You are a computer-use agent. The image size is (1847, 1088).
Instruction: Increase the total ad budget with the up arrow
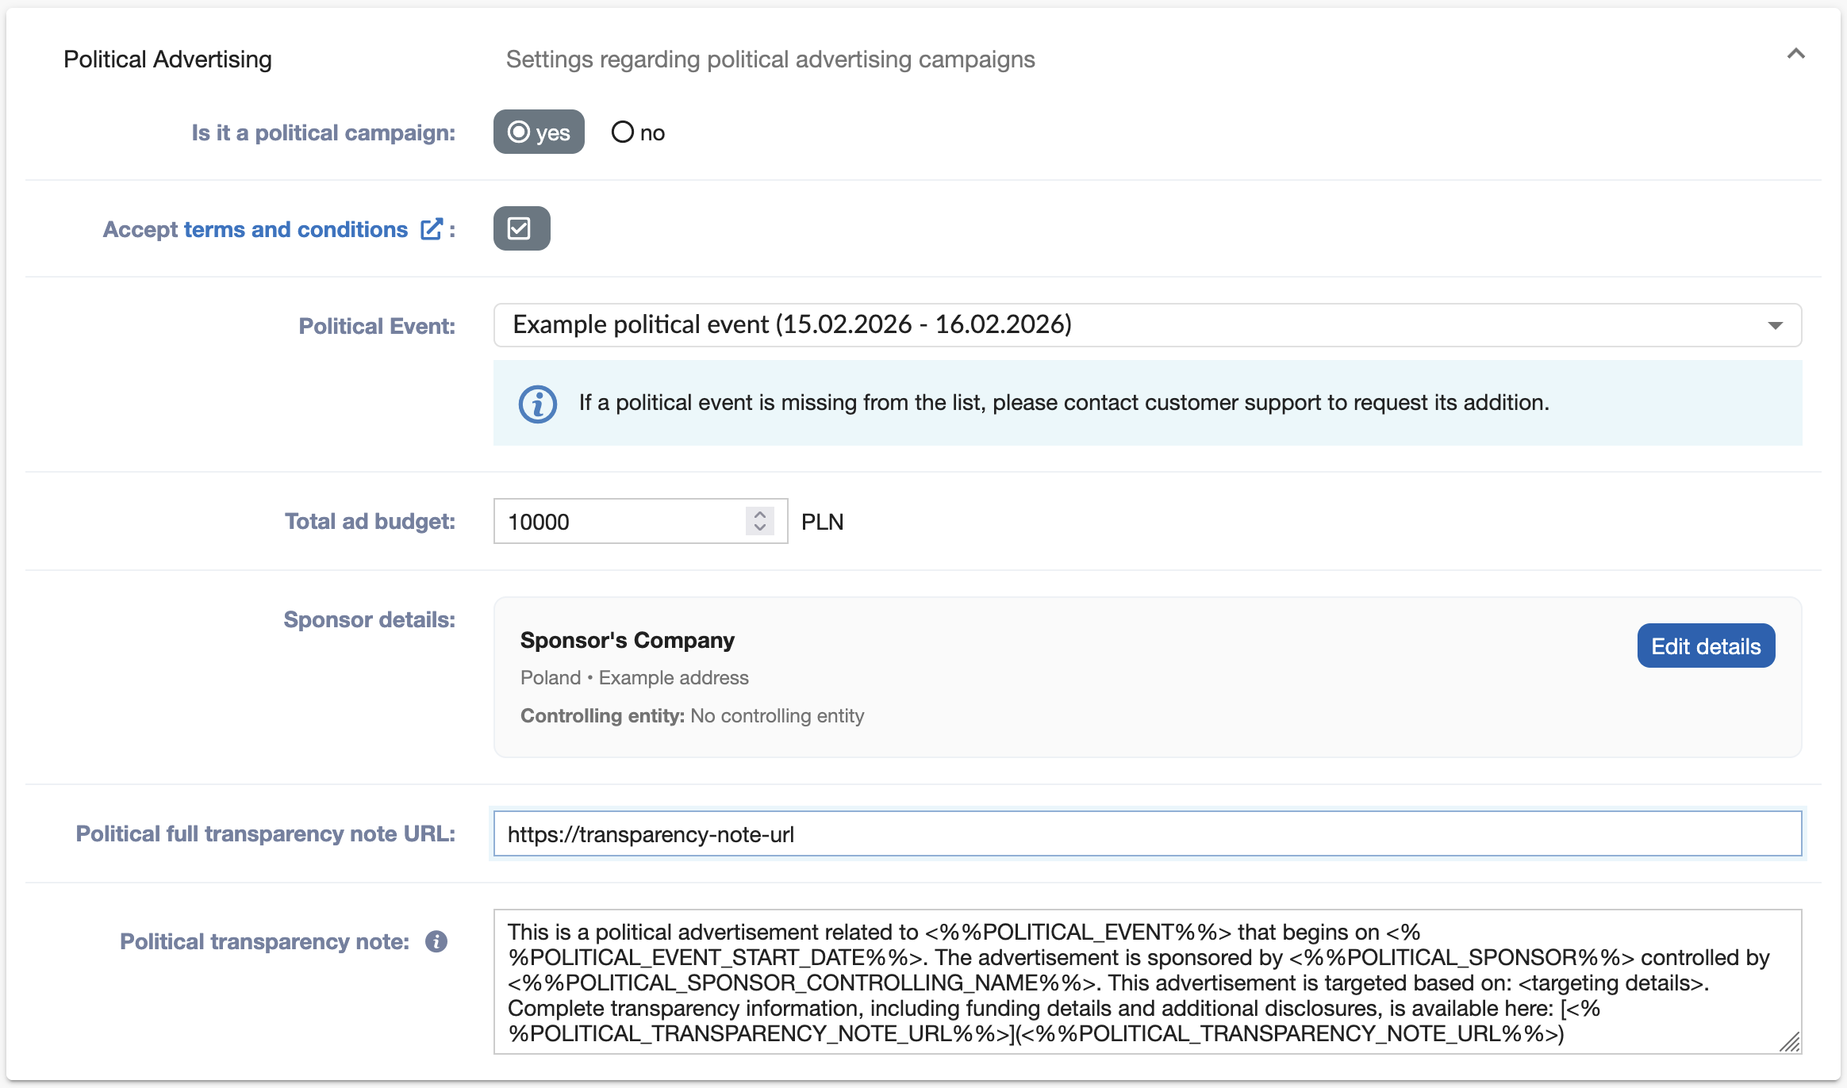tap(759, 514)
